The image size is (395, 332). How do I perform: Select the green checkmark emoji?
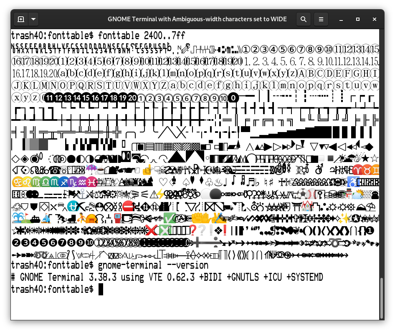[170, 218]
